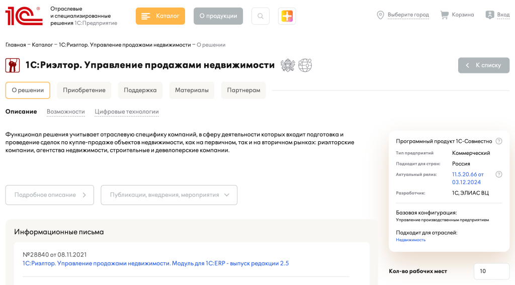Go back with К списку button
This screenshot has height=285, width=515.
[483, 65]
